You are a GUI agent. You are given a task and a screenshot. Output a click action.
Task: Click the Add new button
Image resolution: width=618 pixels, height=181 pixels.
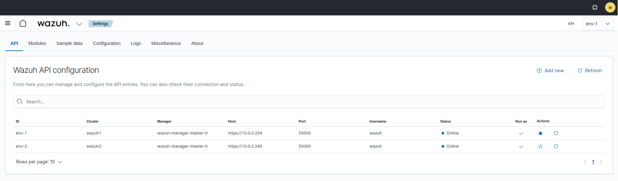point(550,71)
